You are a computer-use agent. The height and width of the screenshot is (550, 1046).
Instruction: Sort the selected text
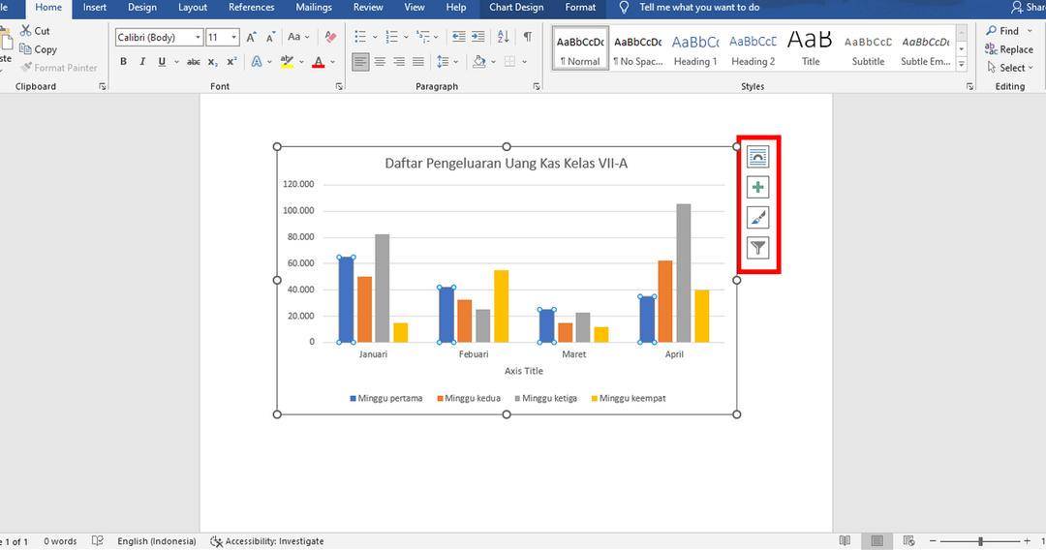pos(503,37)
